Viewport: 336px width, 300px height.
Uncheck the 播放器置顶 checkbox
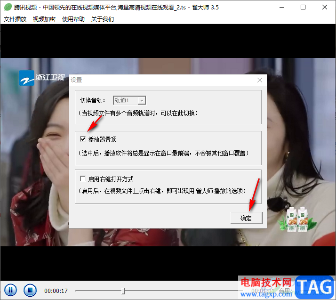coord(83,139)
